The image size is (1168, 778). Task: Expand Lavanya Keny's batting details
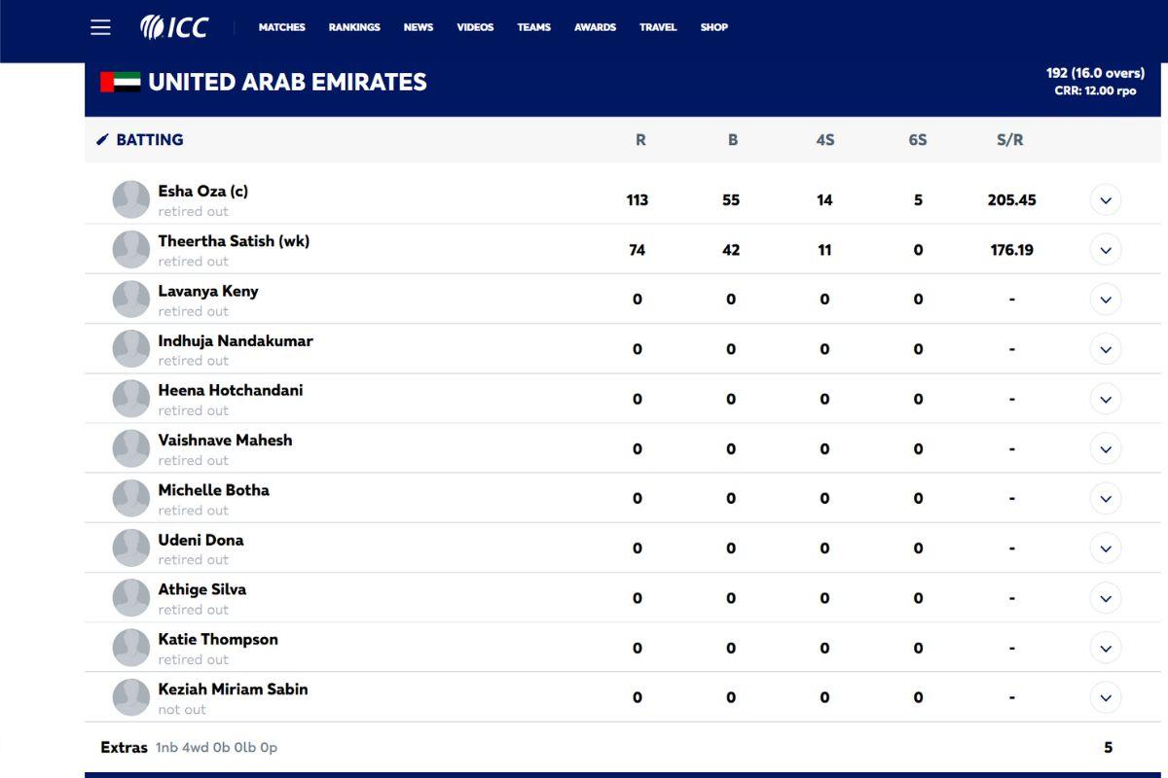tap(1106, 299)
